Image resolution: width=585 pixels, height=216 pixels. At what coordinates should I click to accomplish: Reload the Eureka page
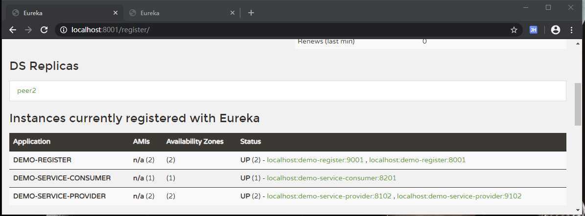pos(44,30)
